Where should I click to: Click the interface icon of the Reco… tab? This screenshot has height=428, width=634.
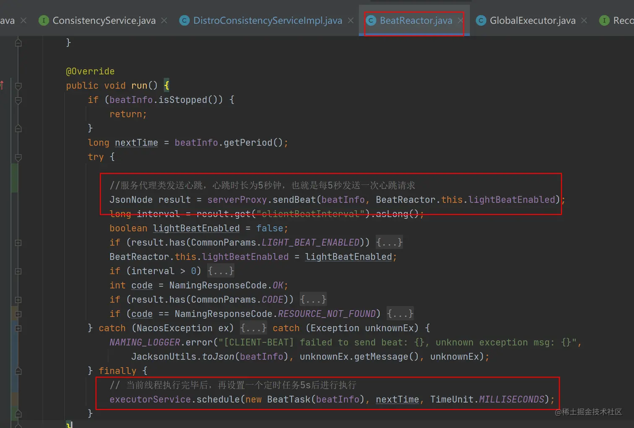tap(604, 20)
